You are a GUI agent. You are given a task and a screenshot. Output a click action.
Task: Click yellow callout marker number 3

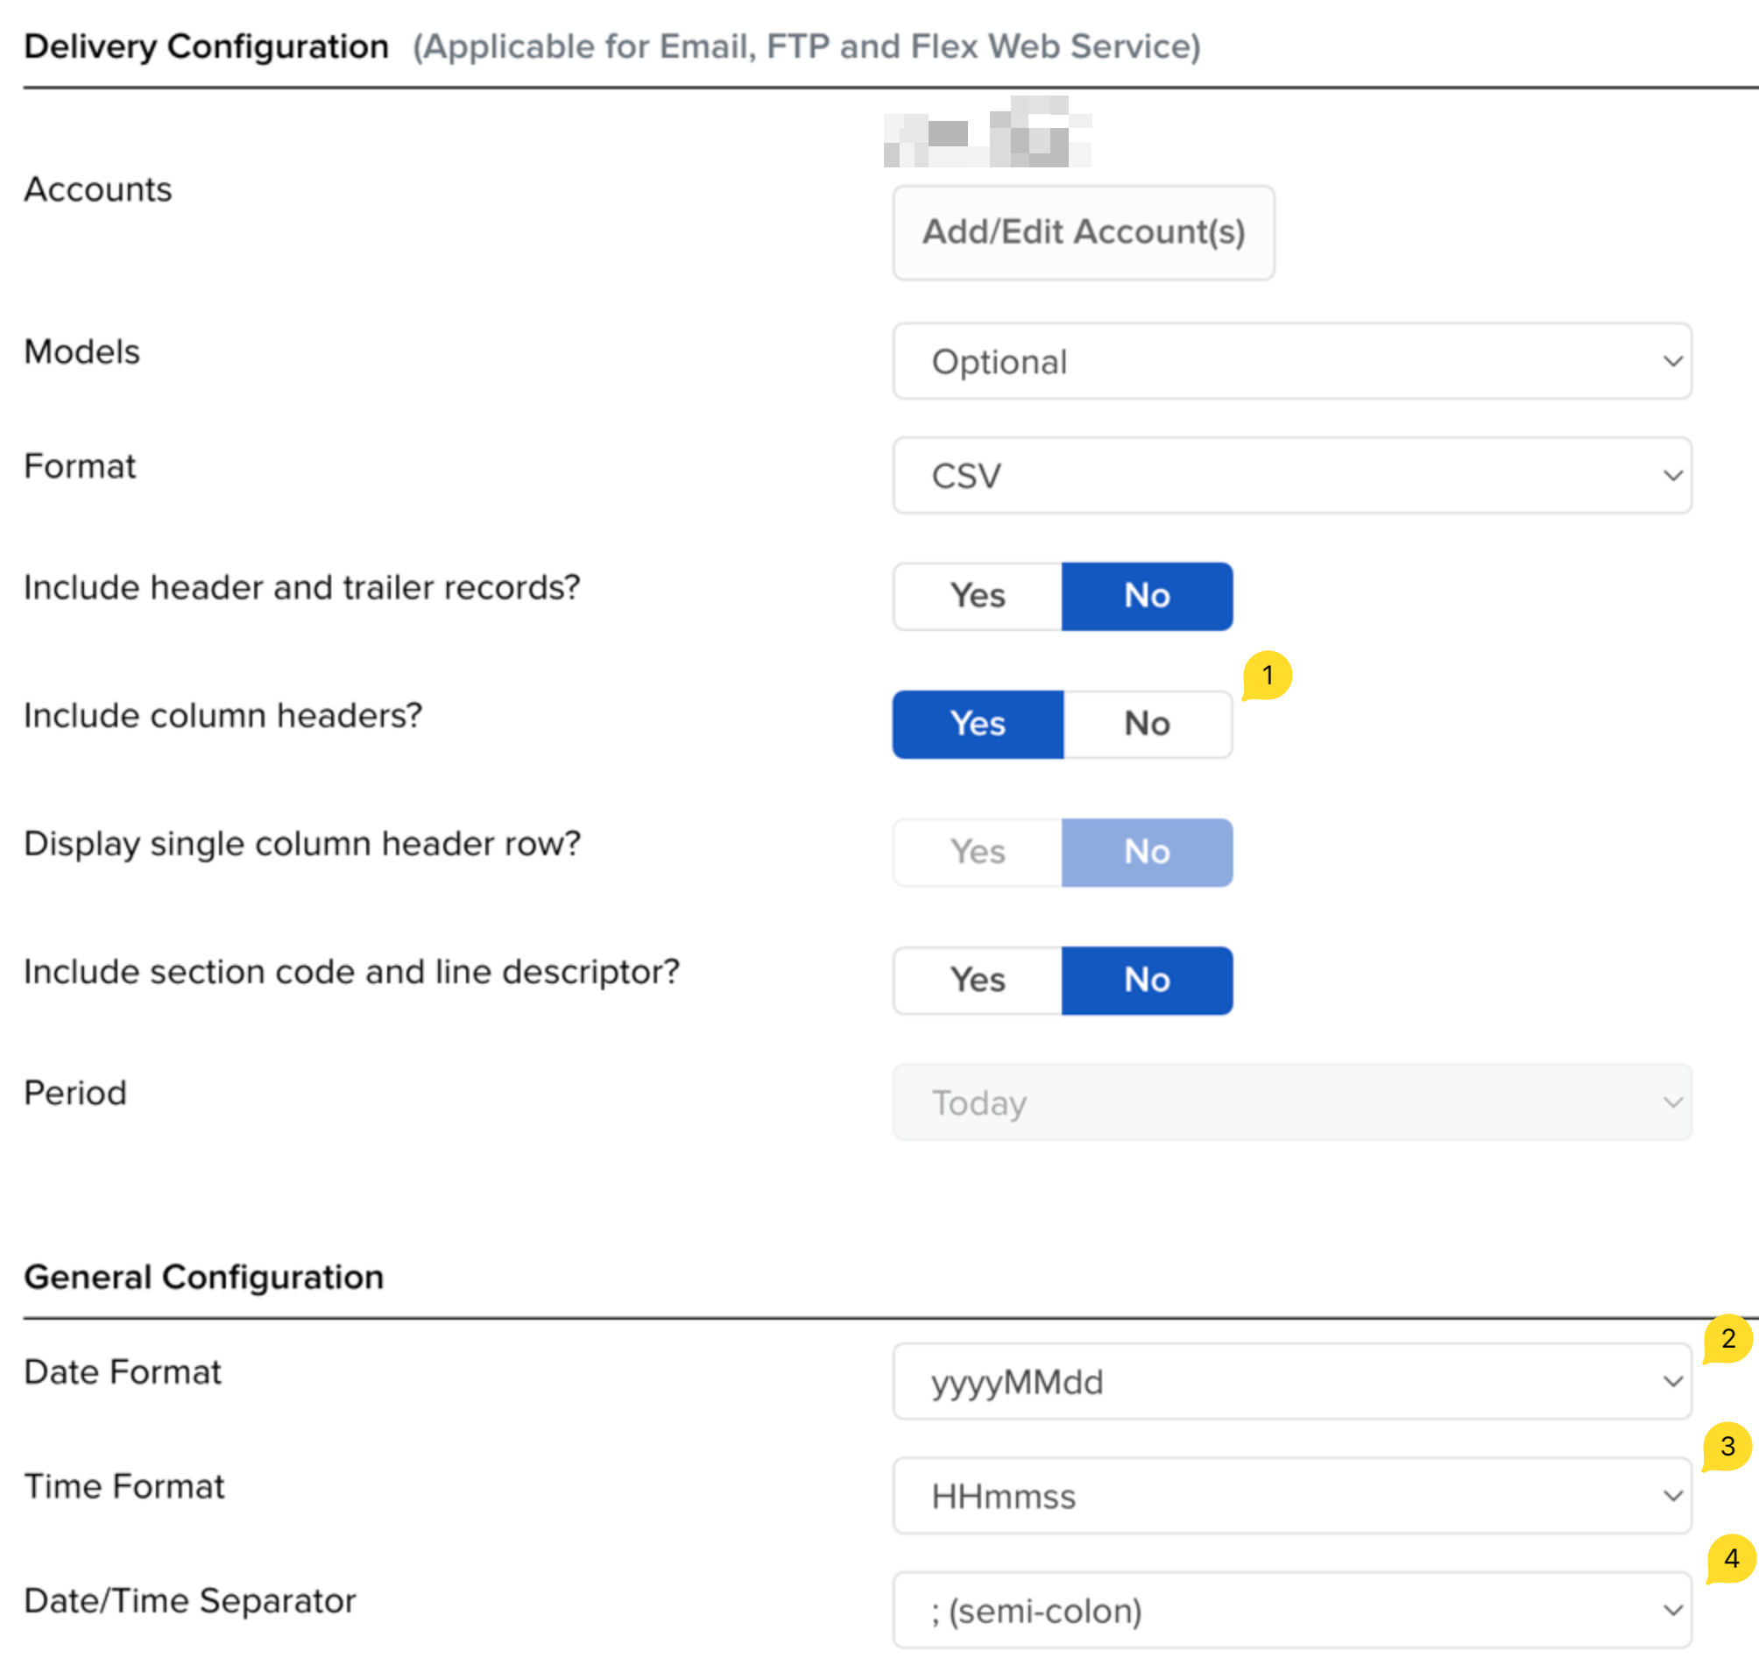click(x=1727, y=1447)
